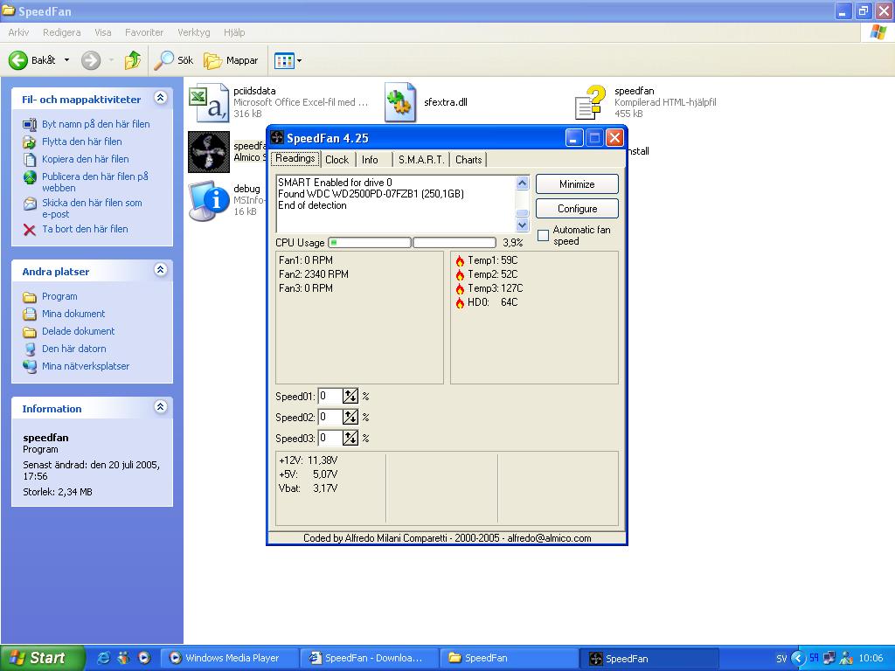
Task: Select the debug MSInfo file icon
Action: (209, 200)
